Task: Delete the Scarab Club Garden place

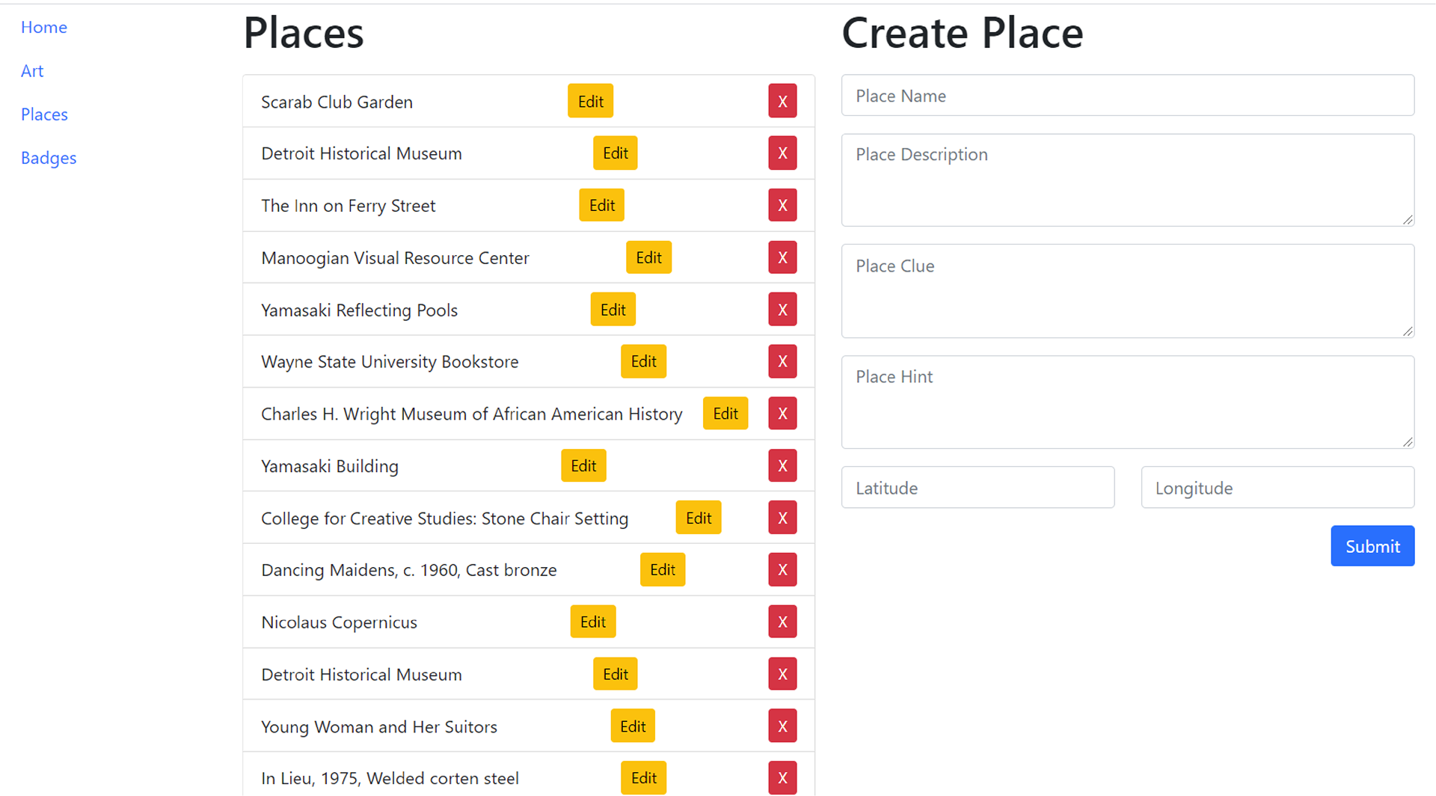Action: (782, 101)
